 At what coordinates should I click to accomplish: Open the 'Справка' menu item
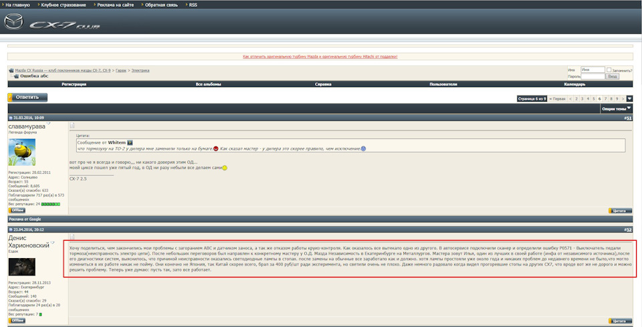323,84
